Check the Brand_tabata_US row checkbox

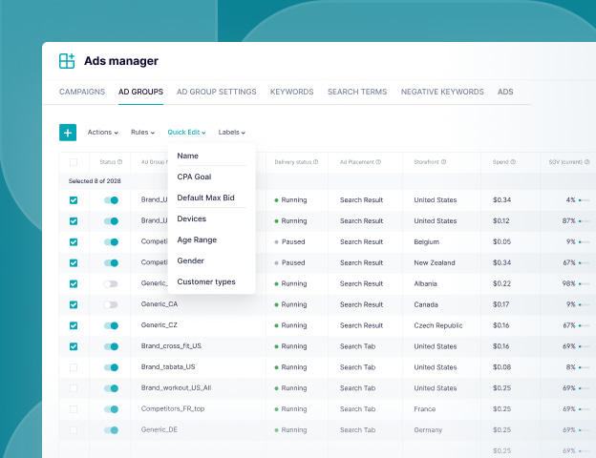pos(74,367)
